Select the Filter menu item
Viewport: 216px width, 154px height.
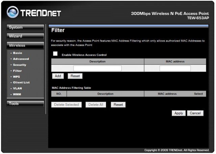(17, 71)
